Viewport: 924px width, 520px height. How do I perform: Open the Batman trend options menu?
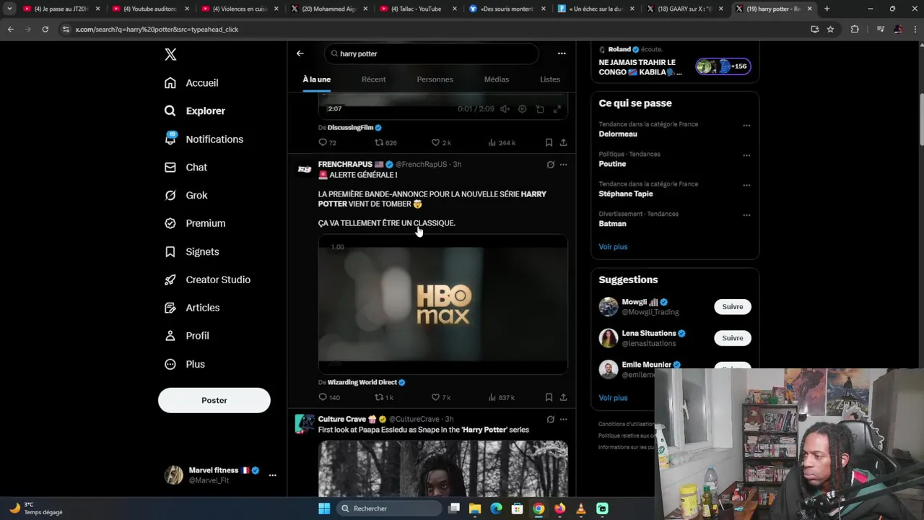tap(746, 215)
